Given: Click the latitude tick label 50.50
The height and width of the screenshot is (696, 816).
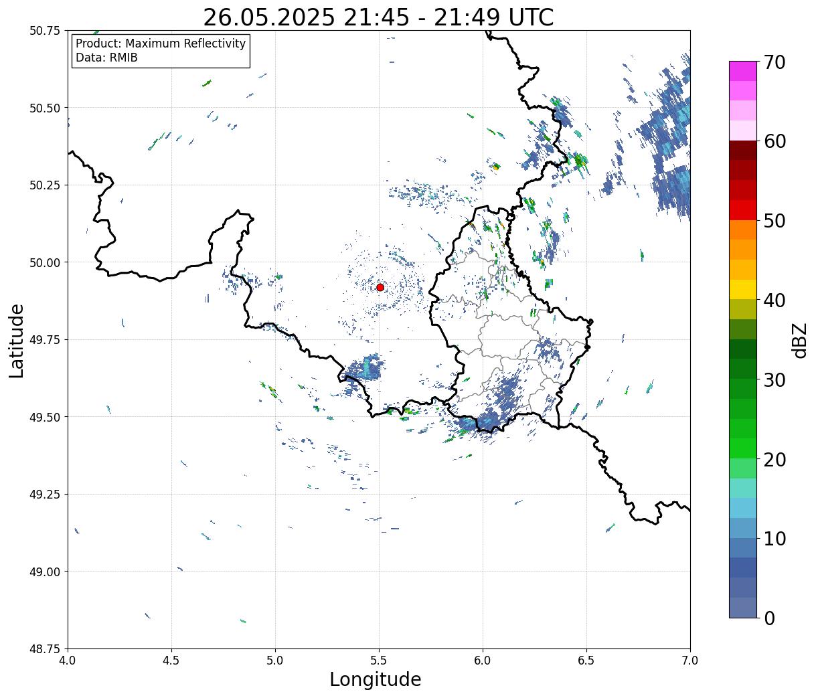Looking at the screenshot, I should coord(44,108).
